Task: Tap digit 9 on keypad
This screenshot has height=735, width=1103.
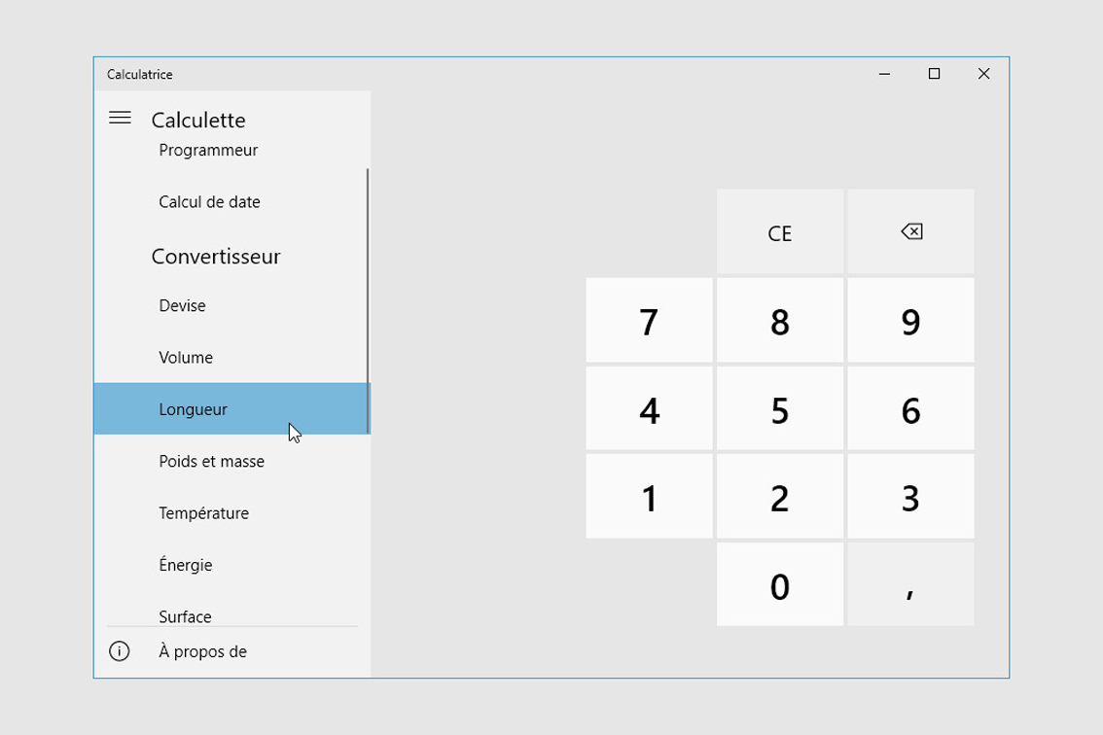Action: point(911,320)
